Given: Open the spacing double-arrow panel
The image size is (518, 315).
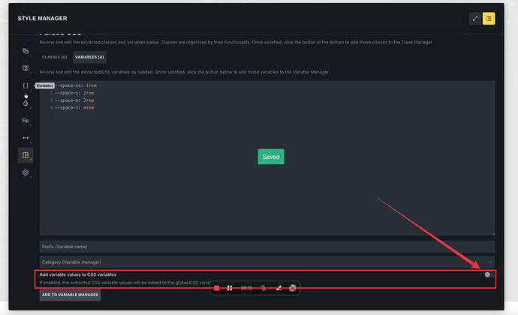Looking at the screenshot, I should coord(26,138).
